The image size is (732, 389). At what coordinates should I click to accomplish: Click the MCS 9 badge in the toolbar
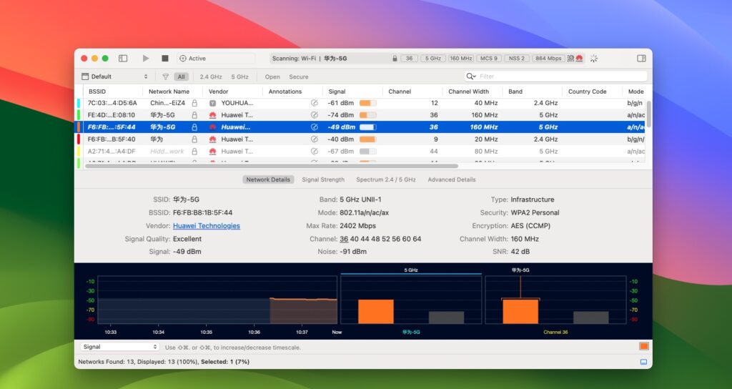pyautogui.click(x=489, y=59)
